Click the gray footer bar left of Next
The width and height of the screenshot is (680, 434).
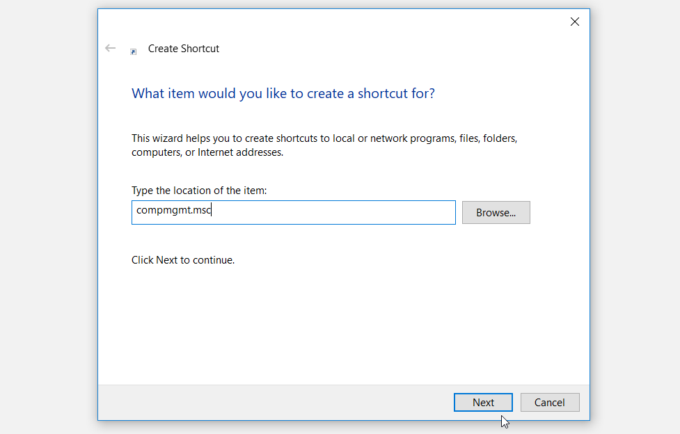pyautogui.click(x=271, y=402)
